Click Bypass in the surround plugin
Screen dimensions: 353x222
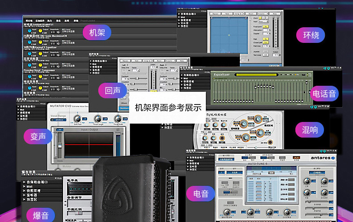pos(215,14)
